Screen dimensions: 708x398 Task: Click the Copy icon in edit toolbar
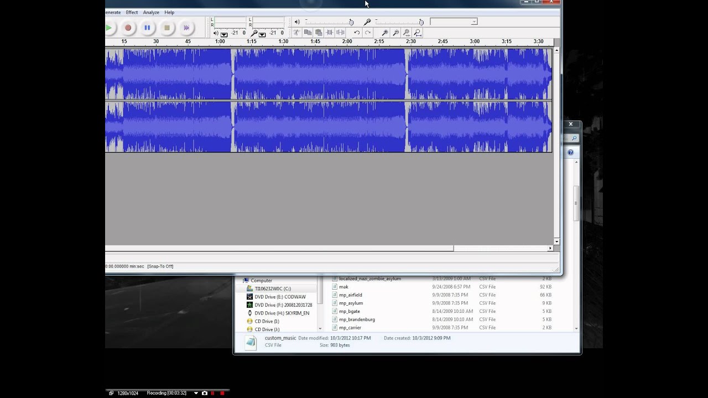tap(308, 33)
